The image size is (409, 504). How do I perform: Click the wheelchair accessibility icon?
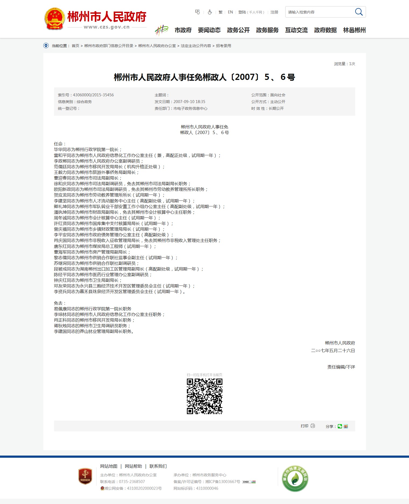[210, 12]
